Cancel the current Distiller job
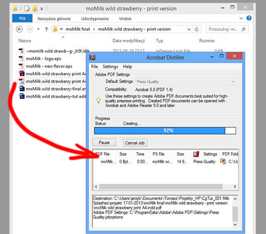Image resolution: width=266 pixels, height=234 pixels. pyautogui.click(x=135, y=143)
